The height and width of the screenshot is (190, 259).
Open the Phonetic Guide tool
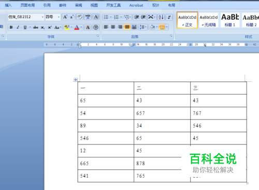tap(88, 17)
